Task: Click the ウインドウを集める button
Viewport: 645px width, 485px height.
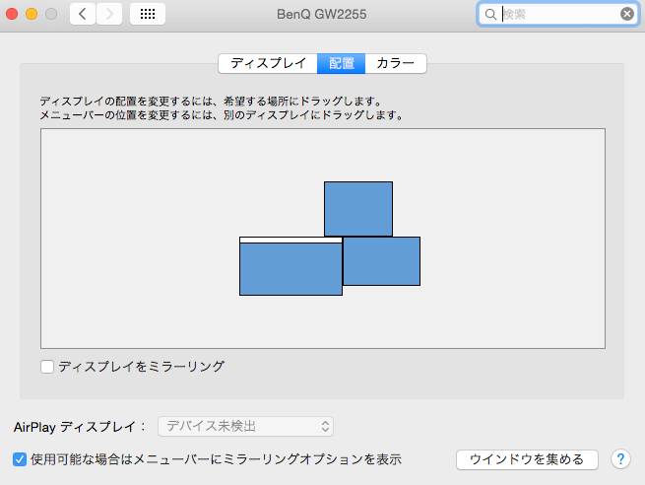Action: point(527,459)
